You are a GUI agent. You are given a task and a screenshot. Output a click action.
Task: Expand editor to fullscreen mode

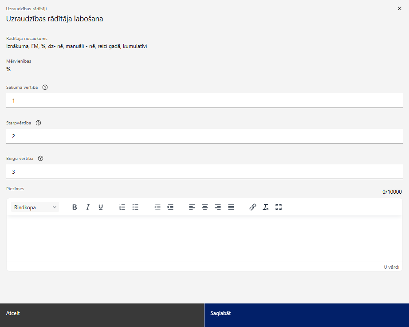(x=279, y=207)
